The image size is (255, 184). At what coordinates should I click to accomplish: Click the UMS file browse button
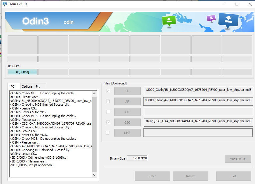[127, 133]
